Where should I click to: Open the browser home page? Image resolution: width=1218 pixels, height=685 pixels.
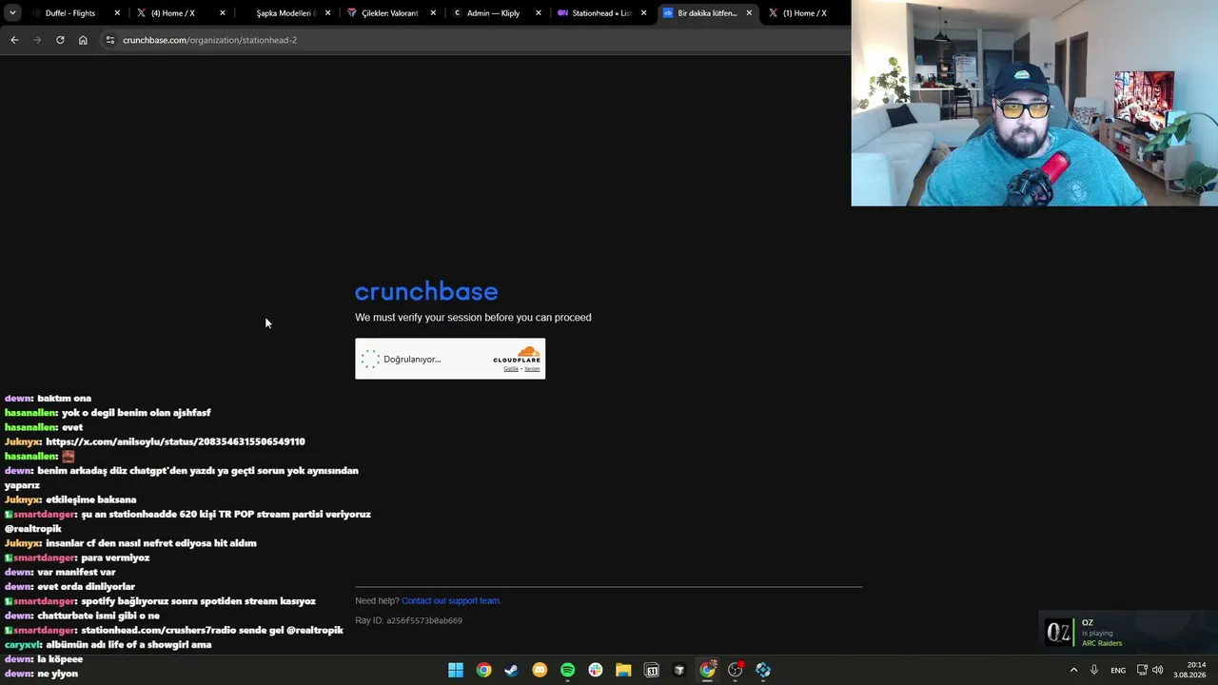click(83, 40)
